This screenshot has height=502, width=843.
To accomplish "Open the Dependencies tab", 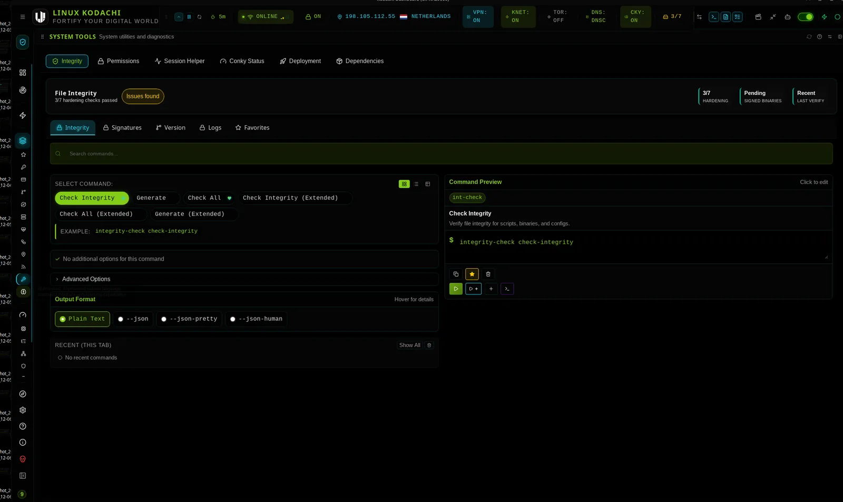I will click(360, 61).
